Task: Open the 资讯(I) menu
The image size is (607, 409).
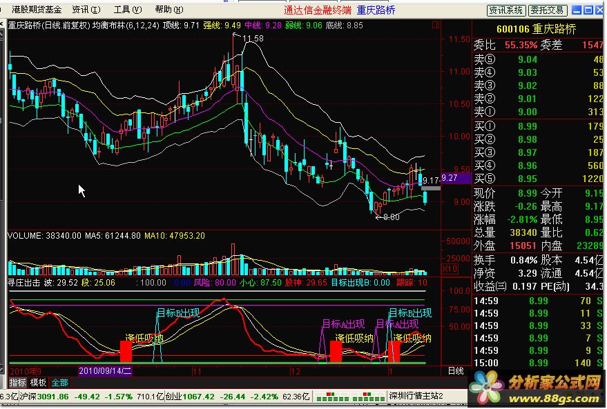Action: tap(86, 9)
